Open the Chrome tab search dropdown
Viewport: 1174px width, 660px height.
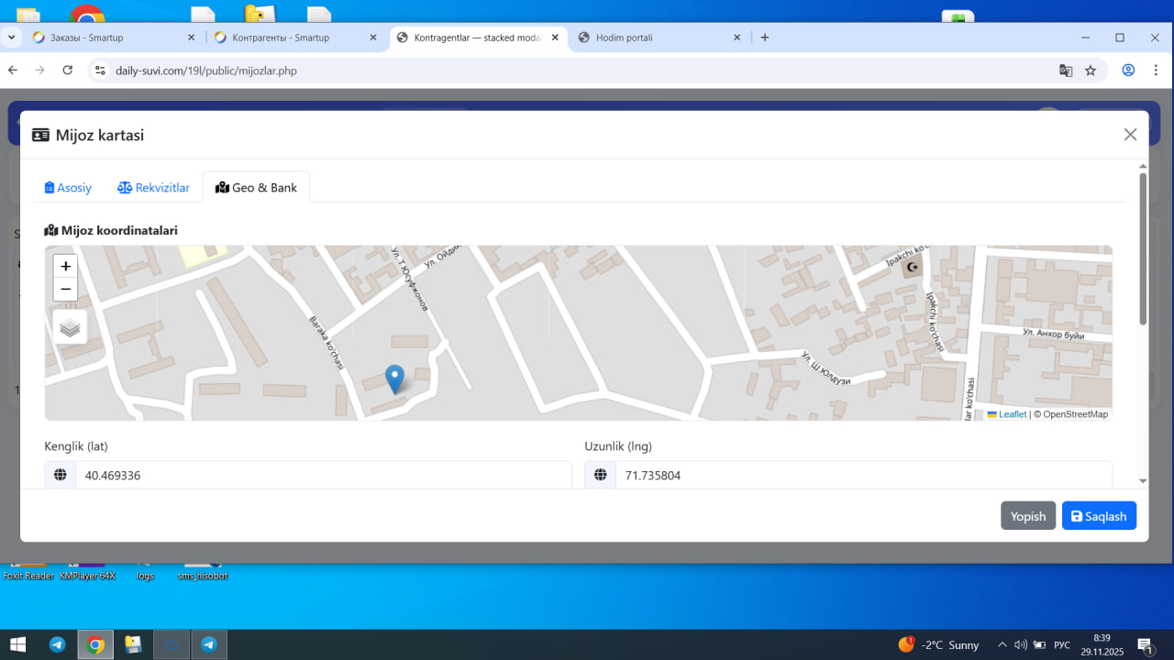coord(11,38)
